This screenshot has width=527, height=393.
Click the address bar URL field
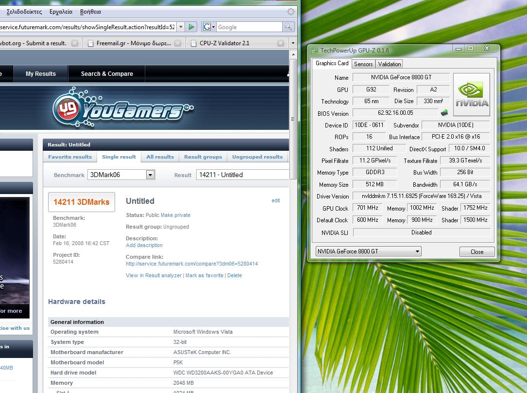point(87,27)
